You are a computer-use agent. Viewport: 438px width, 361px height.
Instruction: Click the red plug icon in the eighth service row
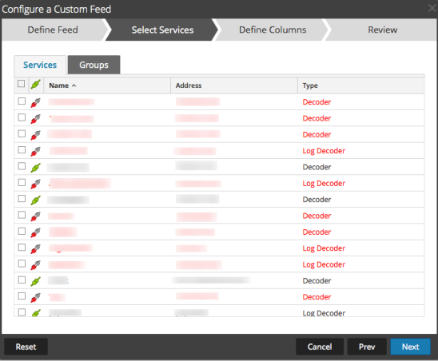35,216
